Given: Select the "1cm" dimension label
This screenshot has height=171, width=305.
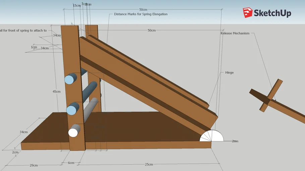Looking at the screenshot, I should pyautogui.click(x=34, y=47).
